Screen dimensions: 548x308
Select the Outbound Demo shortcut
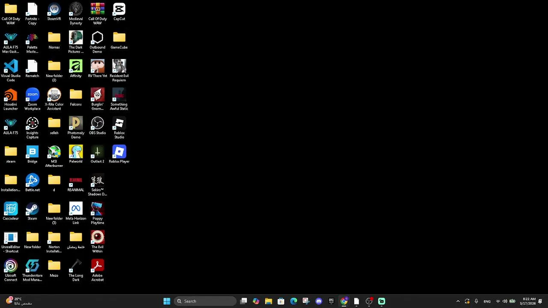(x=97, y=43)
